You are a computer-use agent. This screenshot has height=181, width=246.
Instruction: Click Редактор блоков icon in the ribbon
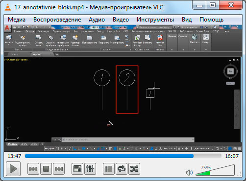(75, 38)
